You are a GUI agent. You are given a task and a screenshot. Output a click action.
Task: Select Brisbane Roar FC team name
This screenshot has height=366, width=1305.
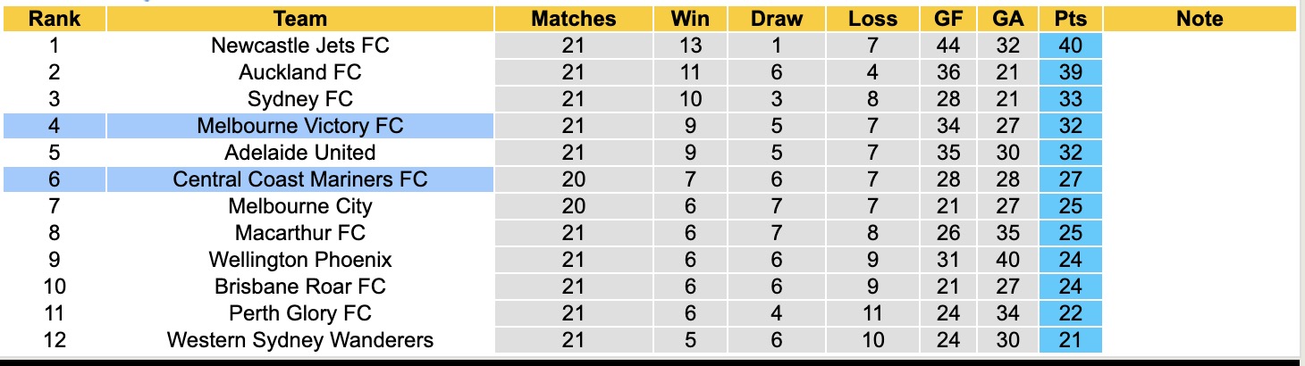300,287
